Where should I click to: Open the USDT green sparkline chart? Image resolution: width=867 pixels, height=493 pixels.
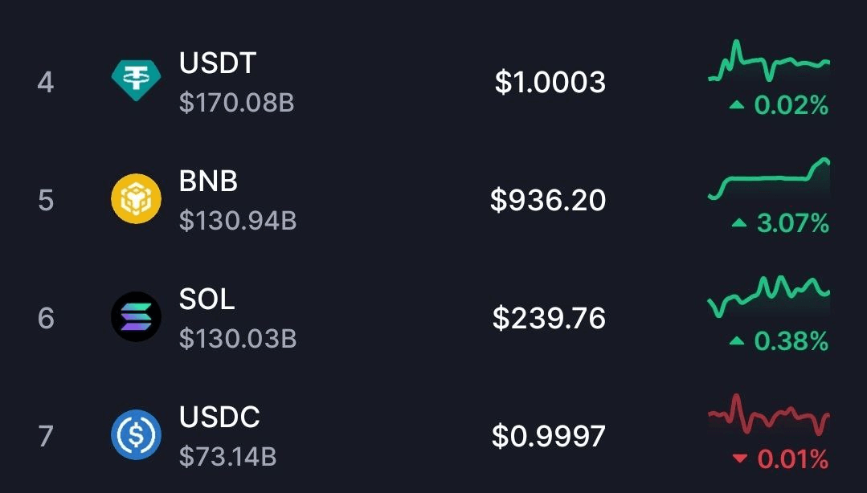[x=769, y=61]
